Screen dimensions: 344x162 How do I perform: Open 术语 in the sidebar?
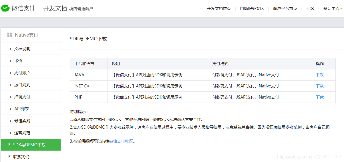pos(18,61)
